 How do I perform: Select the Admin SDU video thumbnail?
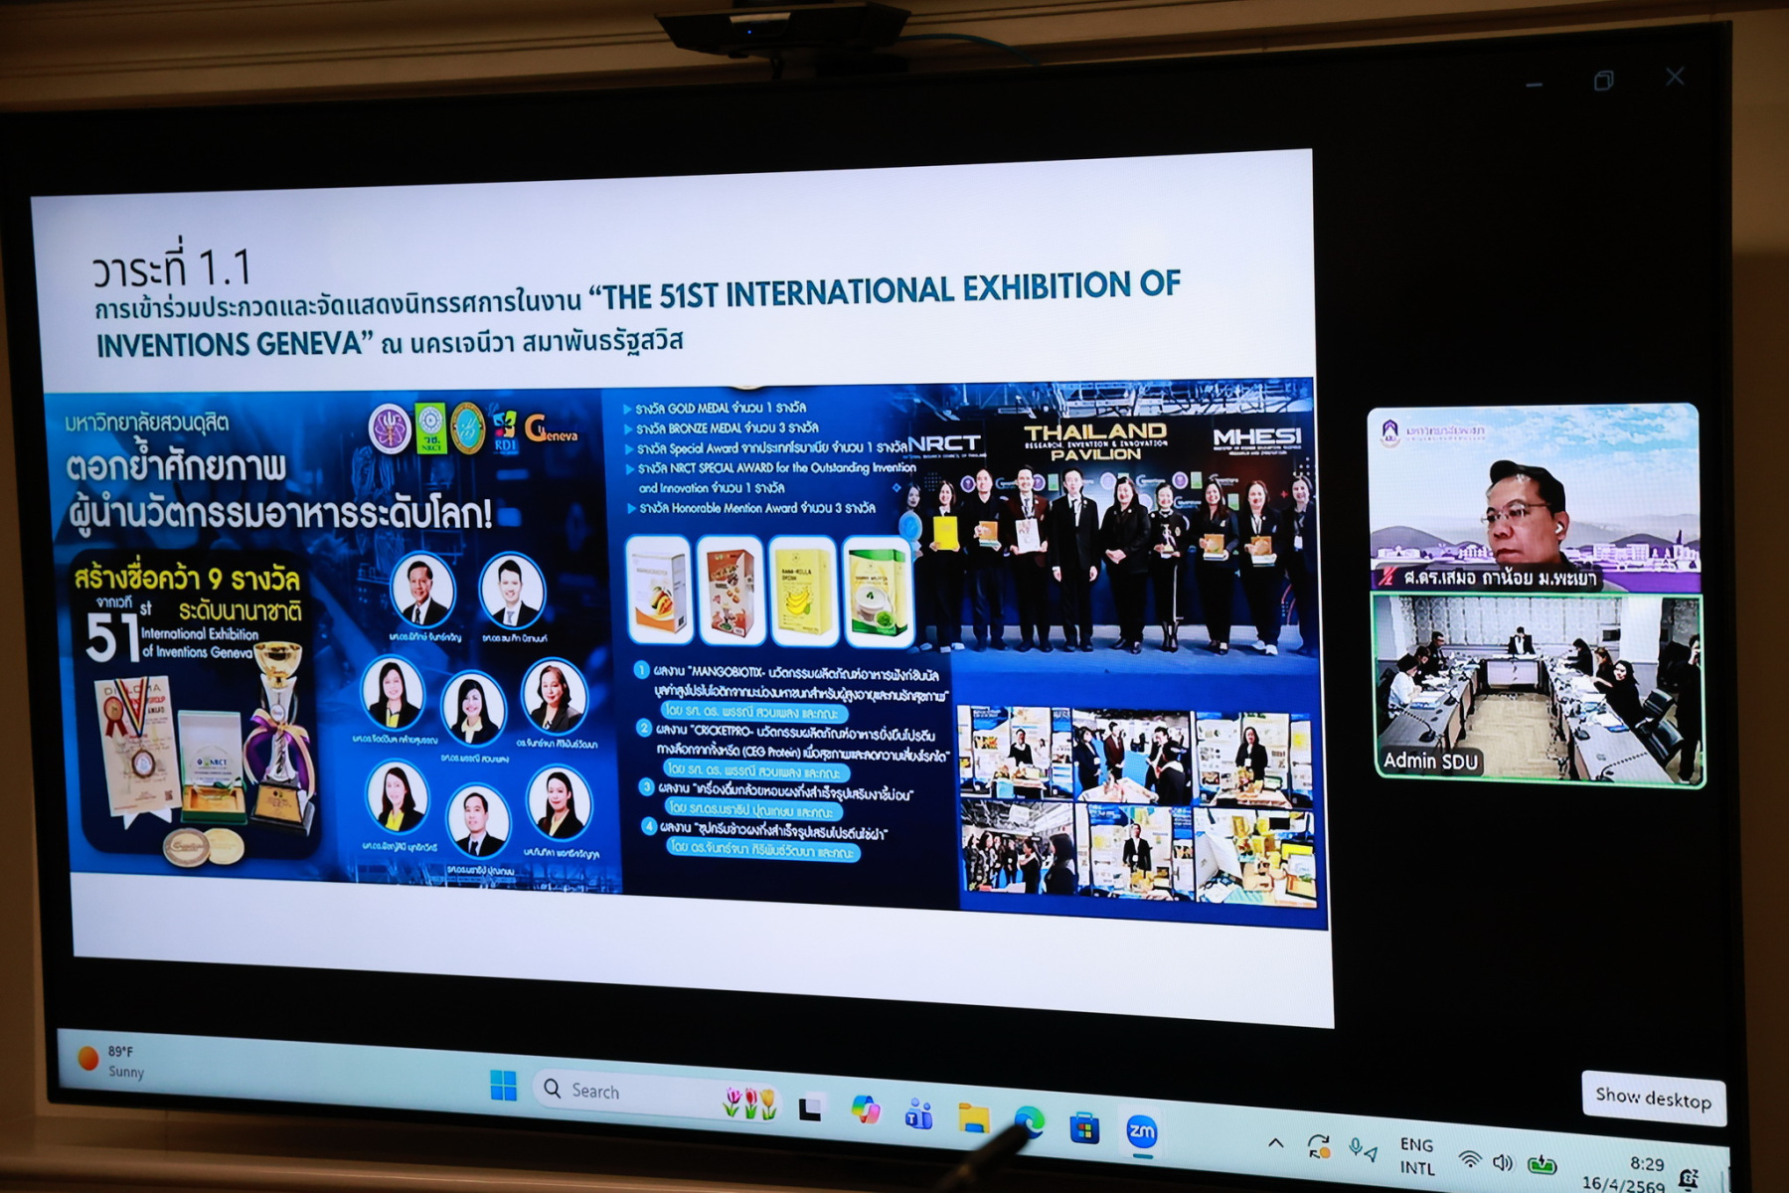pyautogui.click(x=1538, y=690)
